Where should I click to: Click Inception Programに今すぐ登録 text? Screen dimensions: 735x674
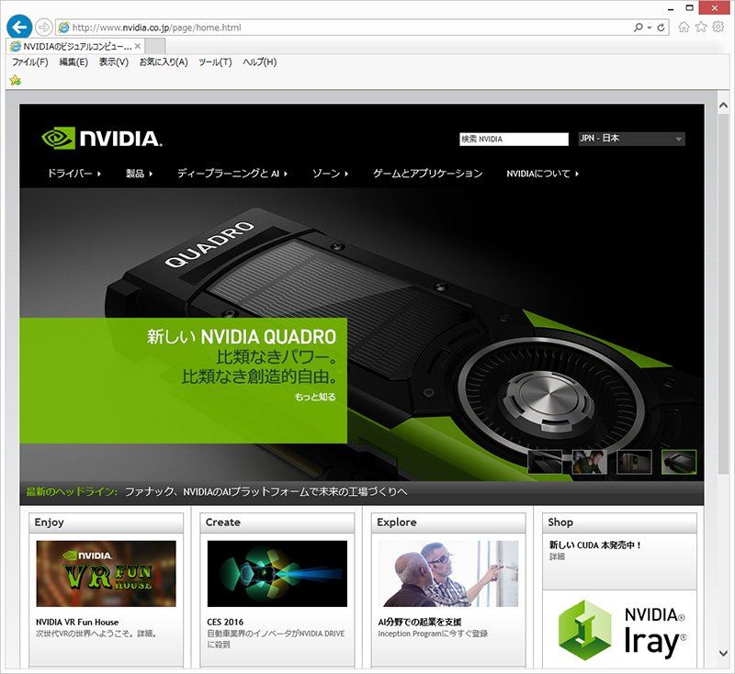pos(433,634)
